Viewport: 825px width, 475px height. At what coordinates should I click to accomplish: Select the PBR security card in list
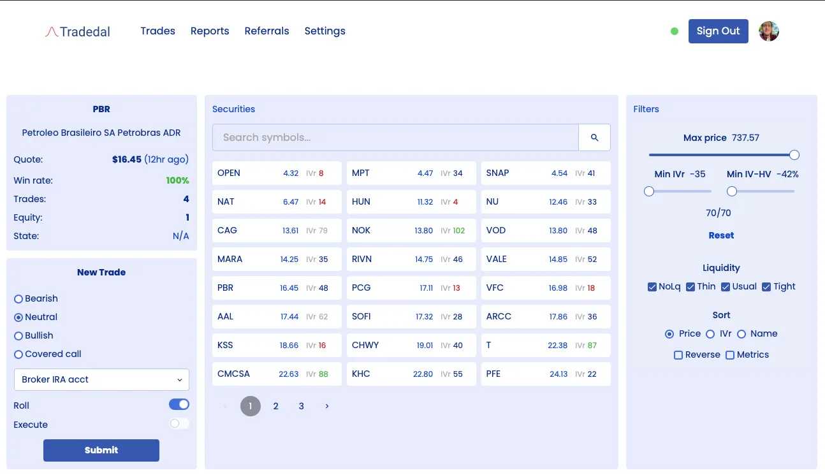pos(277,288)
